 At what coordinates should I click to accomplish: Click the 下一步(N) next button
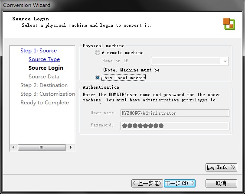[180, 183]
